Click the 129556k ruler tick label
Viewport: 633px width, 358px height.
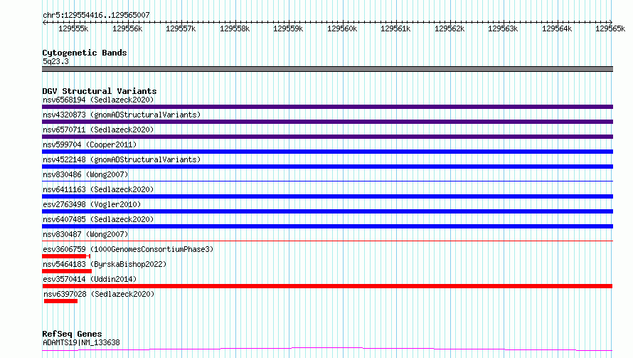[x=127, y=28]
